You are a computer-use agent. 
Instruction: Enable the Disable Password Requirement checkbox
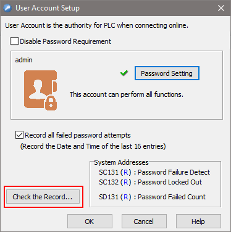click(x=14, y=41)
